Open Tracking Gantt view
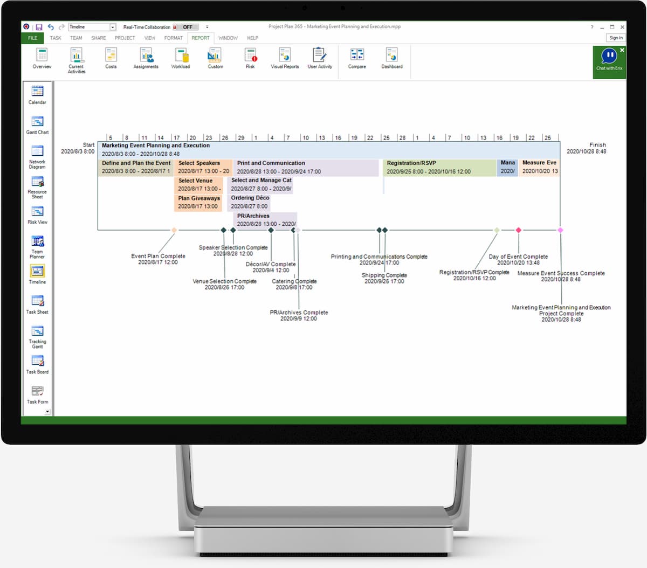 [x=37, y=337]
